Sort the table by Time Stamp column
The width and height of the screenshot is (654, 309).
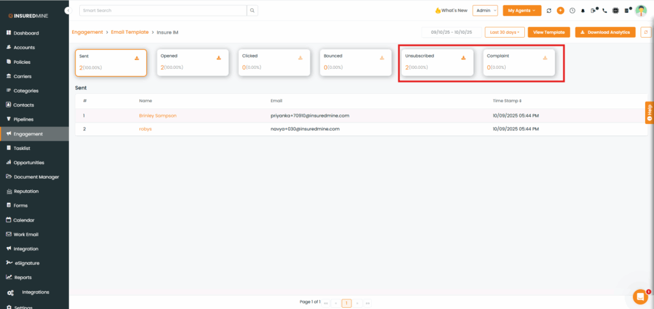point(507,100)
